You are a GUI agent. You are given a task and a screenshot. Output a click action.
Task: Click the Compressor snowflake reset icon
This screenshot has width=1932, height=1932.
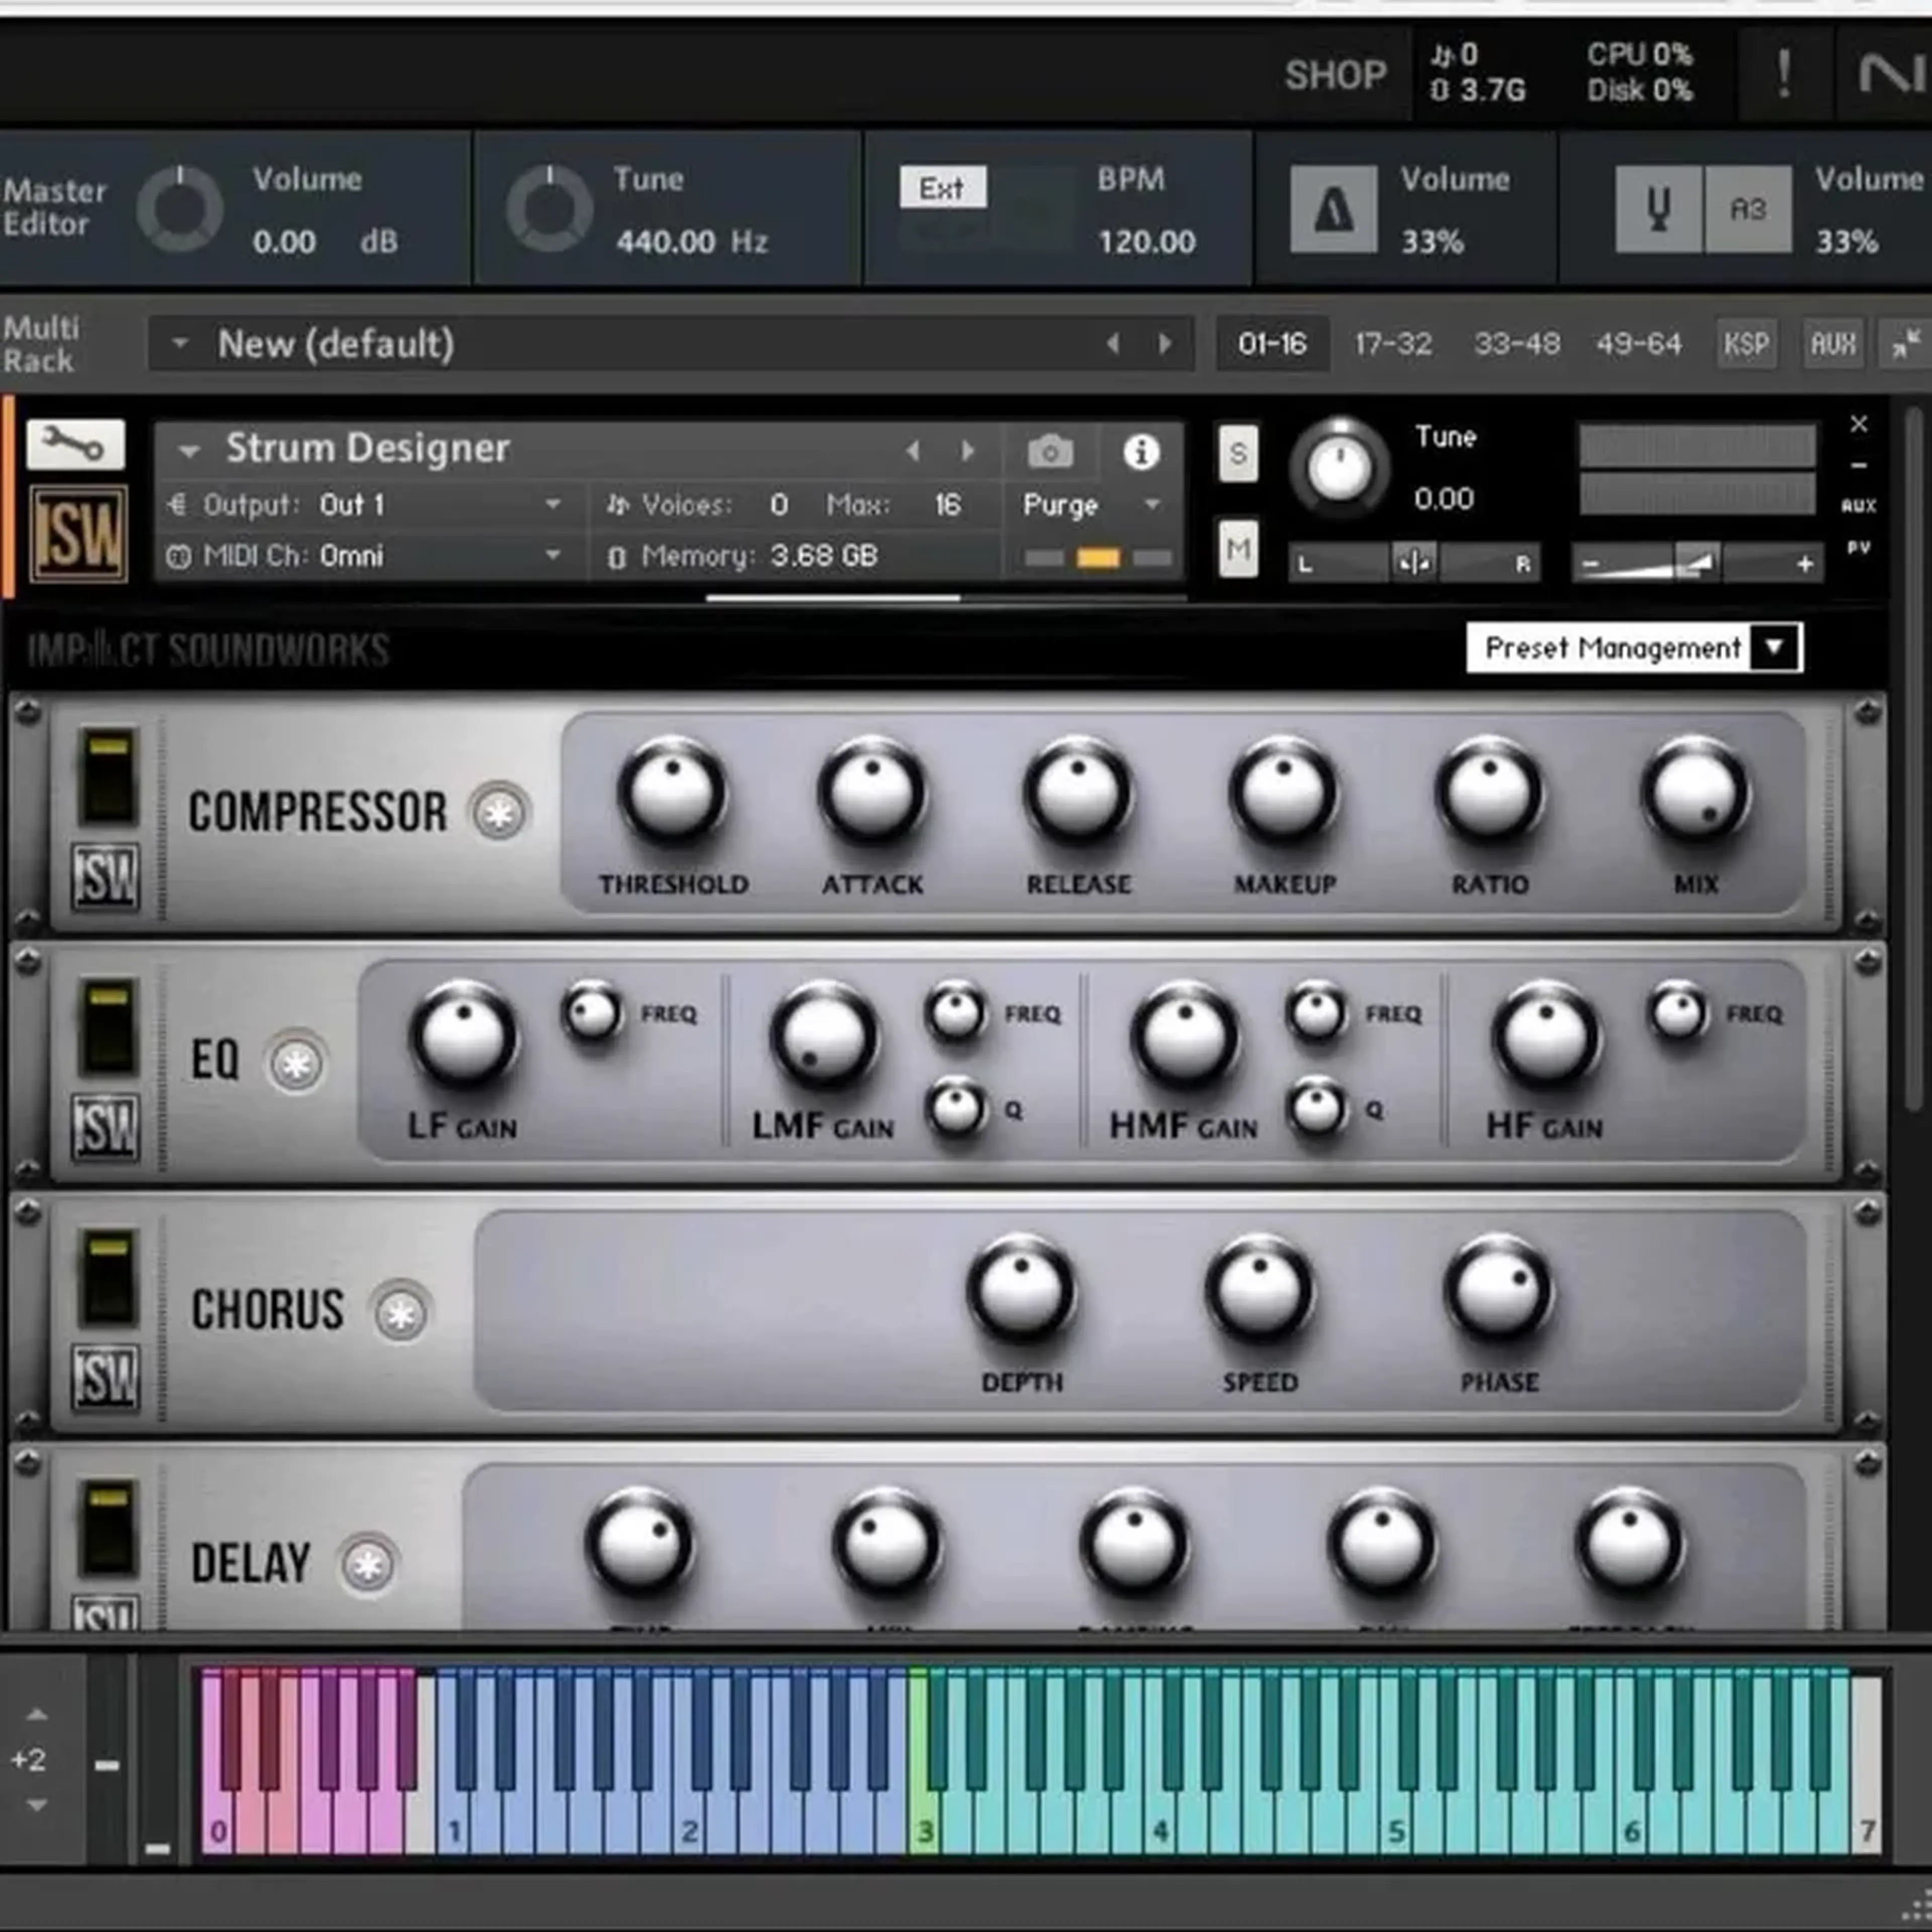pyautogui.click(x=500, y=812)
